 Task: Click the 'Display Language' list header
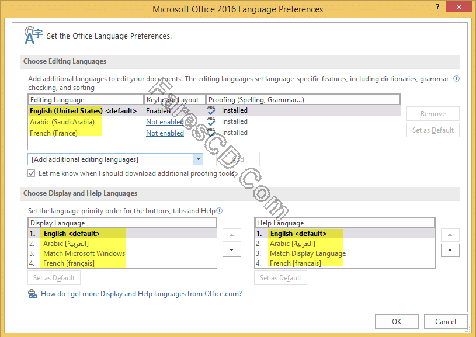[x=122, y=223]
